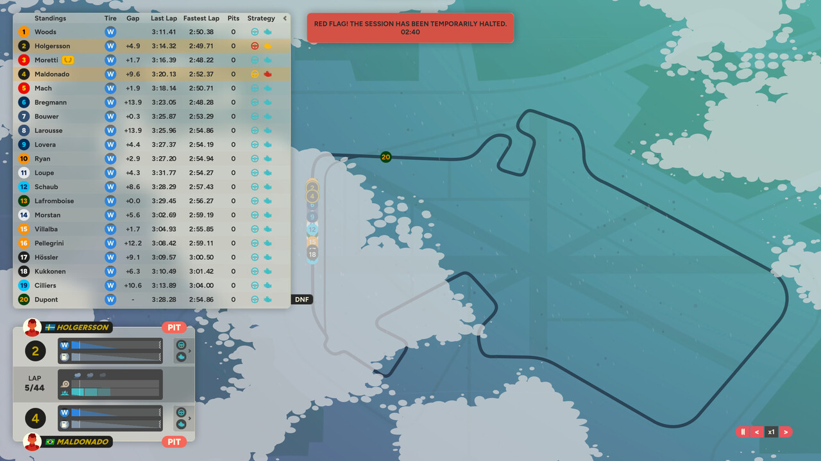Image resolution: width=821 pixels, height=461 pixels.
Task: Call Holgersson into the pit
Action: (x=174, y=328)
